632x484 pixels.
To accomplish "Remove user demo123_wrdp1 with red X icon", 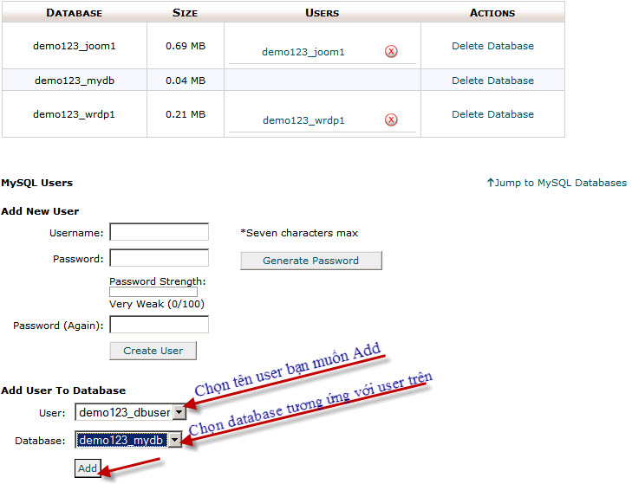I will (x=391, y=120).
